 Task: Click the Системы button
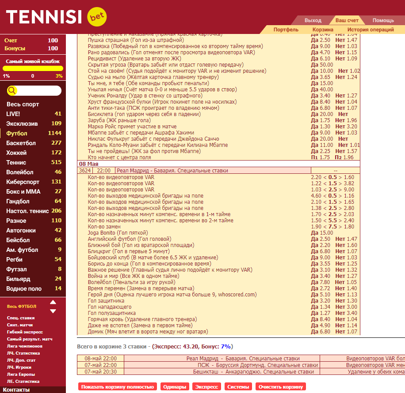[x=238, y=386]
